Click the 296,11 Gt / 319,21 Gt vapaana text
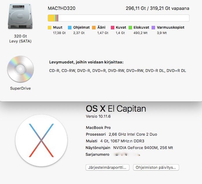 click(157, 8)
